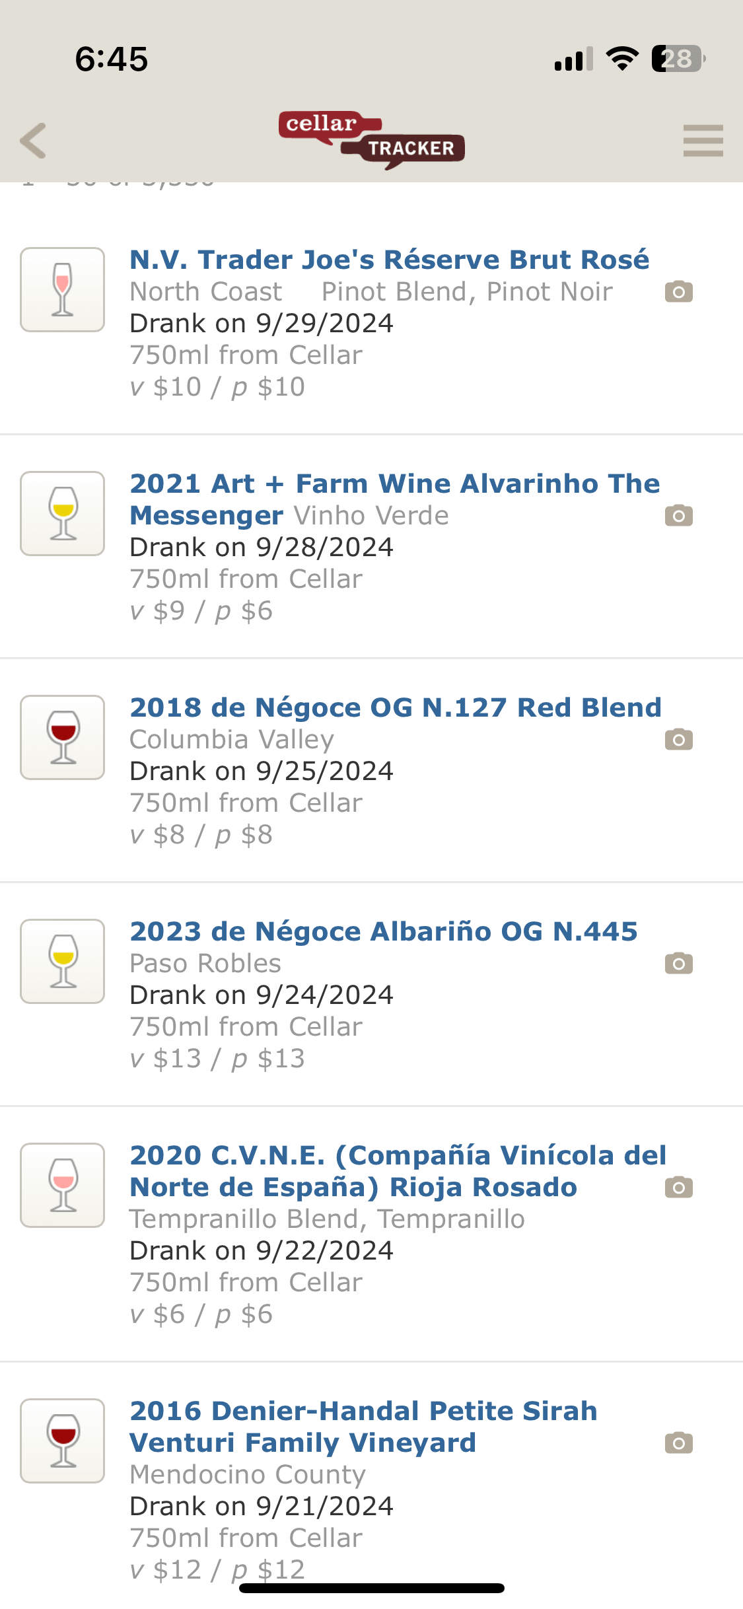
Task: Open N.V. Trader Joe's Réserve Brut Rosé
Action: coord(389,260)
